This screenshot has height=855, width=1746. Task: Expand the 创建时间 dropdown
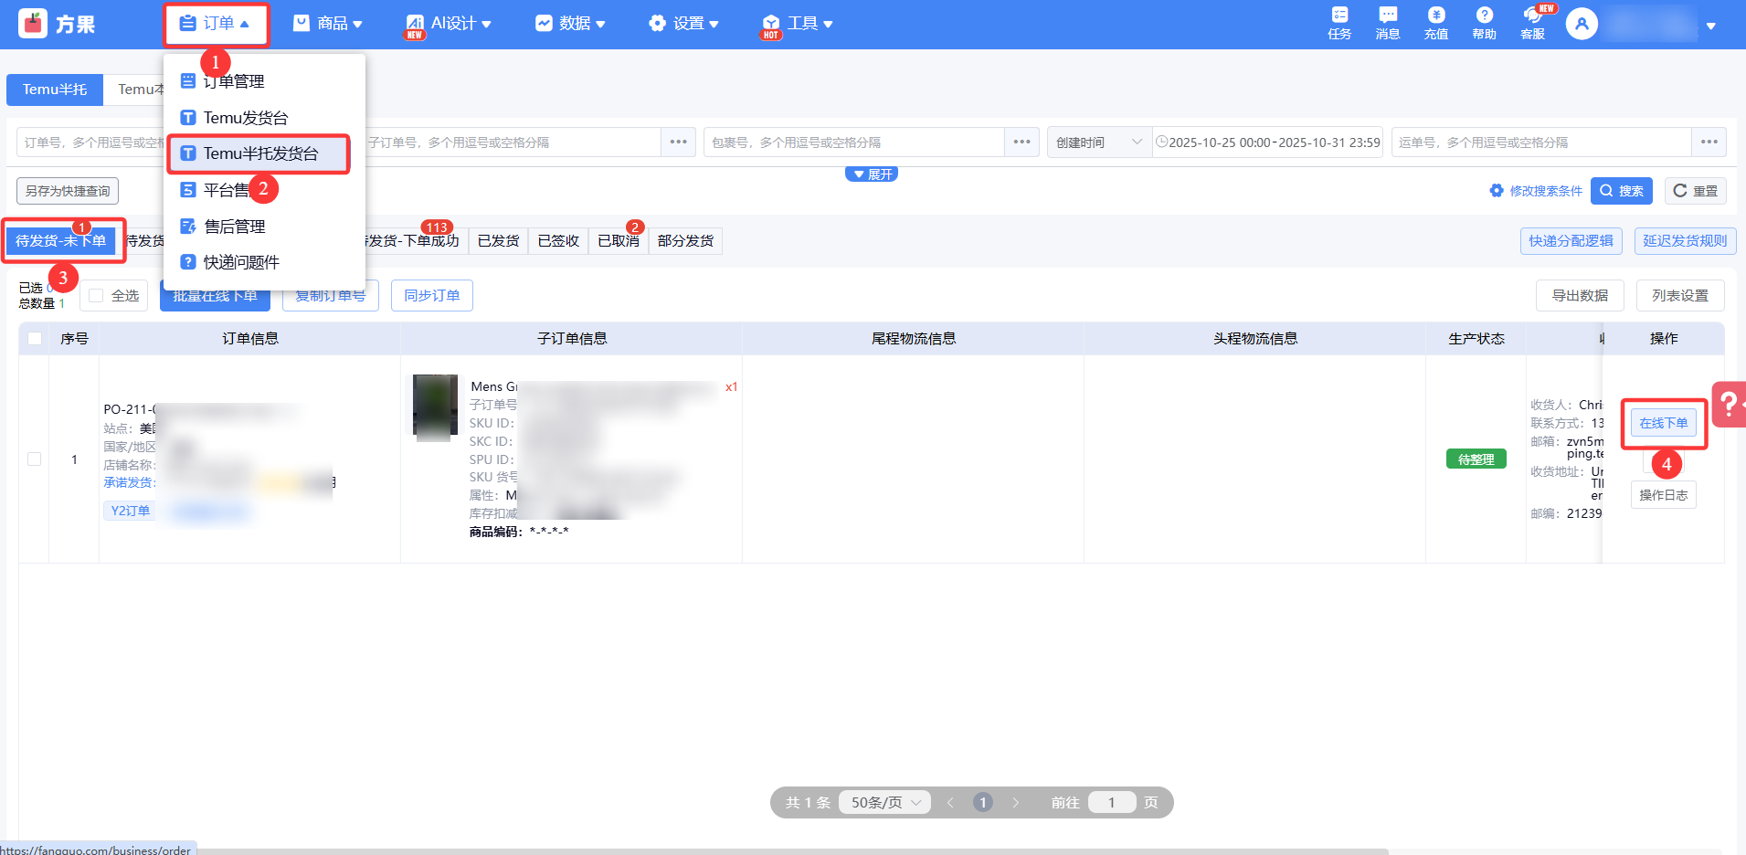click(1099, 142)
